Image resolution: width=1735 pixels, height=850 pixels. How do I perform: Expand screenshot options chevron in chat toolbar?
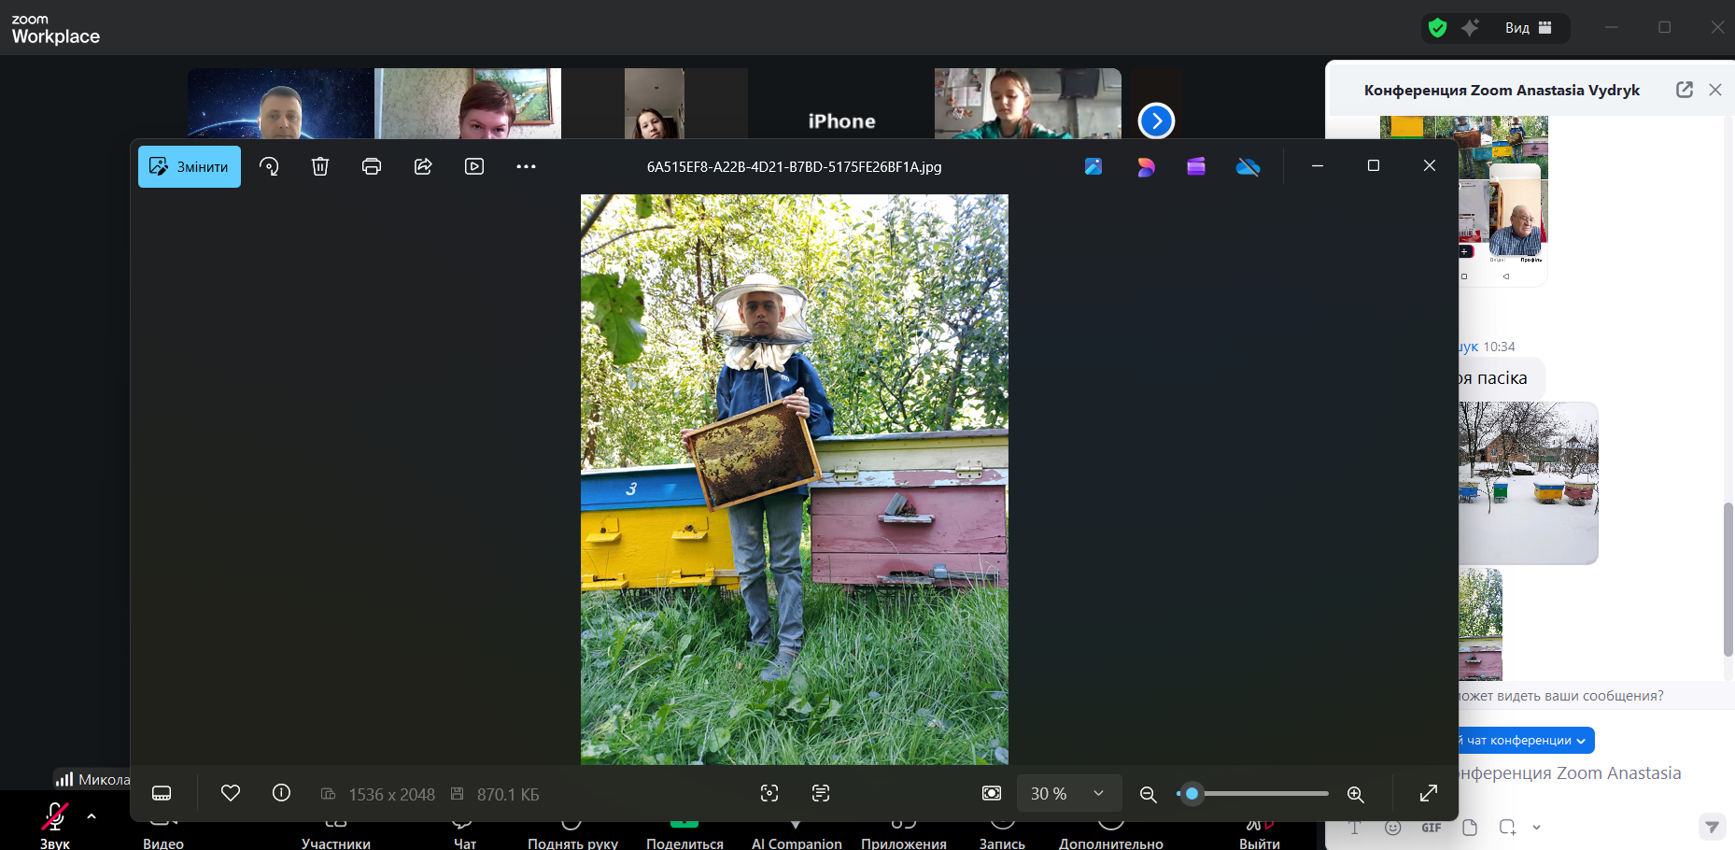tap(1536, 828)
